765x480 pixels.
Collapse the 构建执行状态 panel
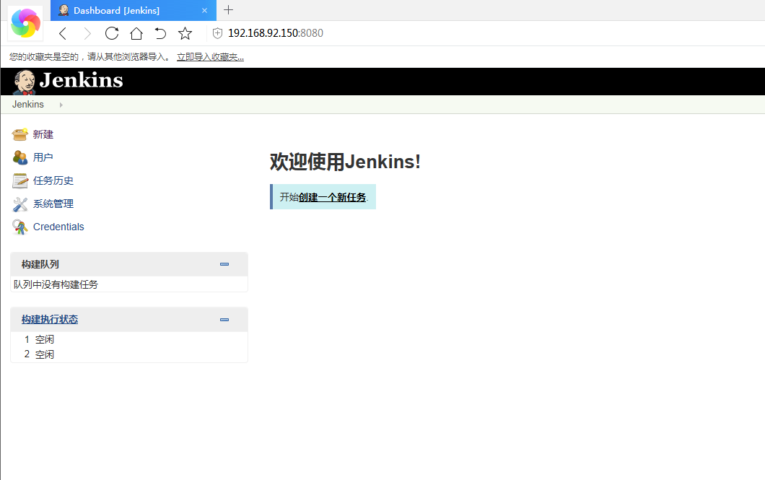(224, 320)
